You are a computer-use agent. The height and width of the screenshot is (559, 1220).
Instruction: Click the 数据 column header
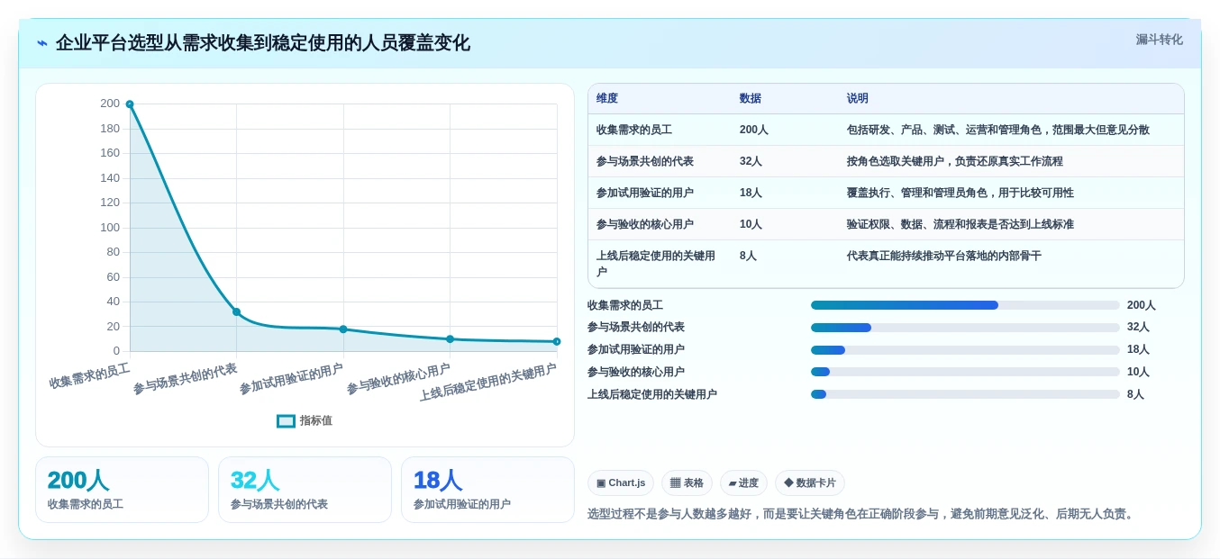[x=750, y=99]
